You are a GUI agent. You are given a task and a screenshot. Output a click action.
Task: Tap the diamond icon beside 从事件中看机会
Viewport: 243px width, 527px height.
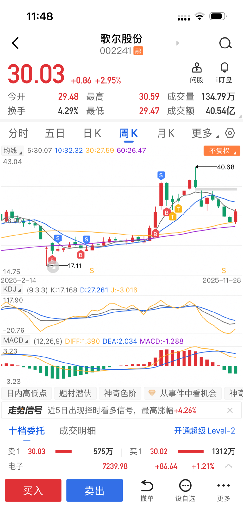[x=152, y=393]
